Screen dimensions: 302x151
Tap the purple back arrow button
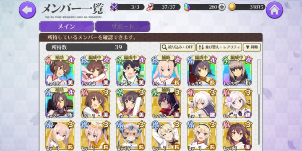coord(27,10)
